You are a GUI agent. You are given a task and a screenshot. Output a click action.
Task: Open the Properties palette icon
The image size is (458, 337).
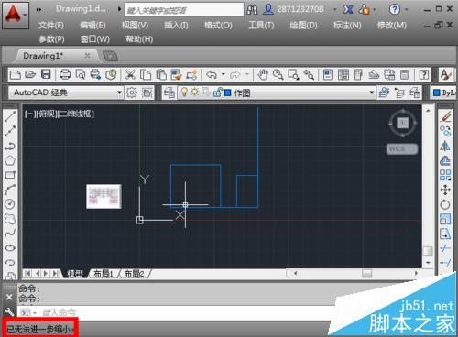tap(328, 74)
